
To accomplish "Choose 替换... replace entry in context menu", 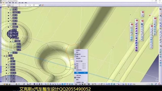I will pyautogui.click(x=81, y=80).
